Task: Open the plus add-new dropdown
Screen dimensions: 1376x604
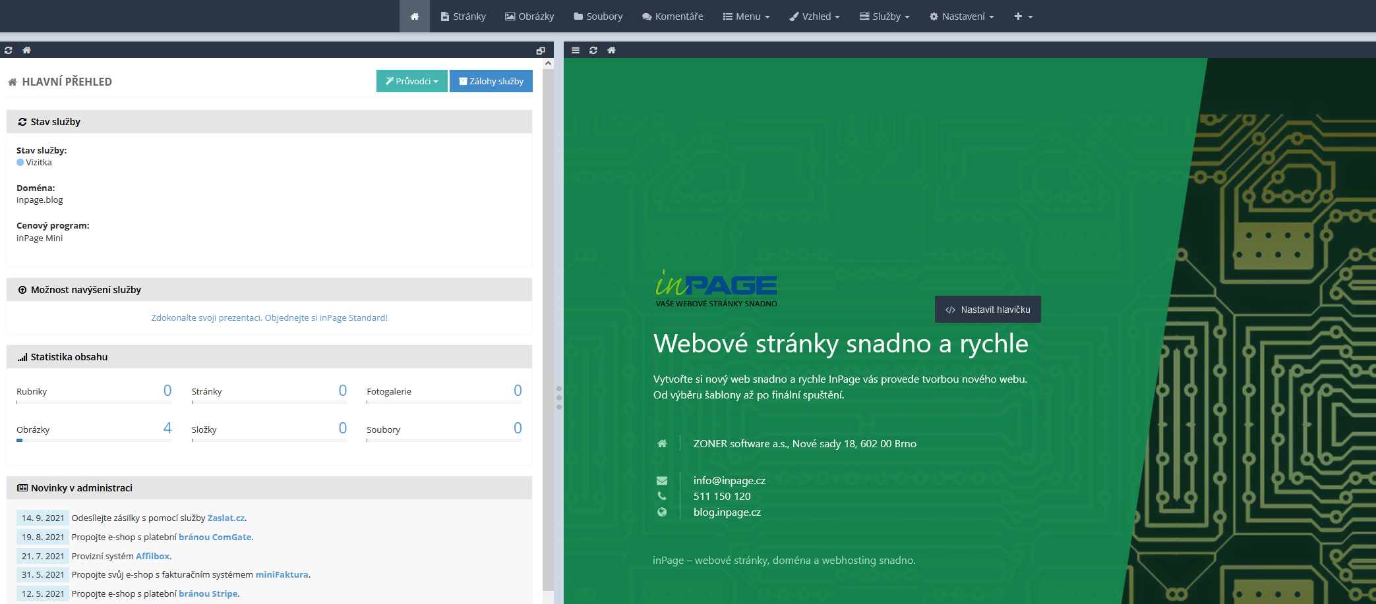Action: (x=1023, y=16)
